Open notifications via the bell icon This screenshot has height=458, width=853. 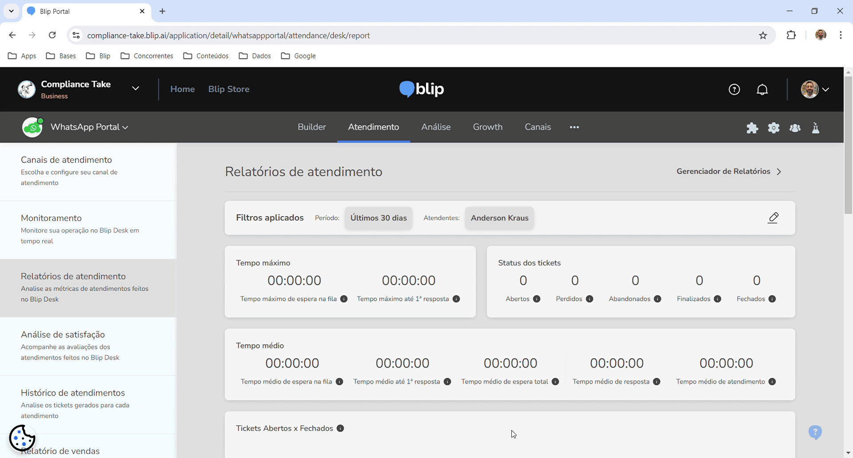click(x=762, y=89)
